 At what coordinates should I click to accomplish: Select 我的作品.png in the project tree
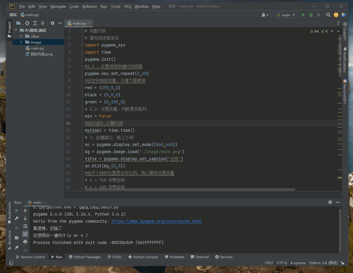(41, 54)
